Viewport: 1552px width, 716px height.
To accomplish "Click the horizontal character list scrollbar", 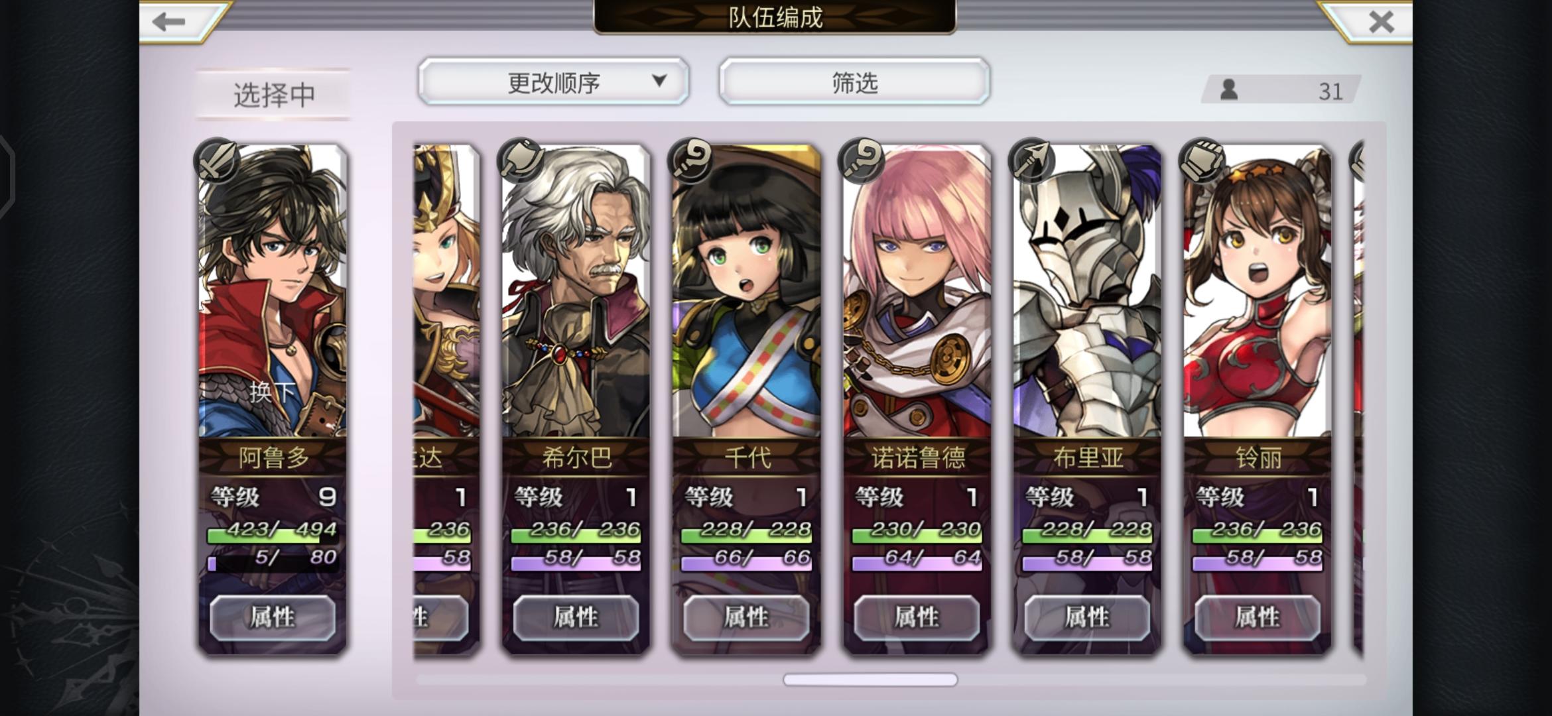I will [x=870, y=680].
